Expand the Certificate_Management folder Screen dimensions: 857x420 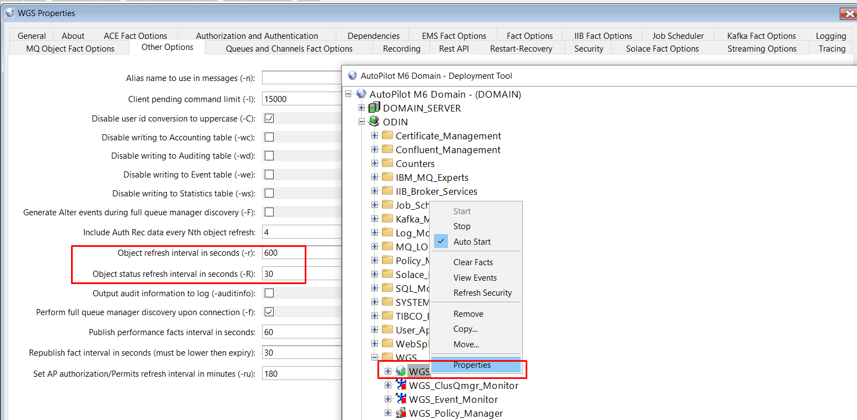[375, 135]
